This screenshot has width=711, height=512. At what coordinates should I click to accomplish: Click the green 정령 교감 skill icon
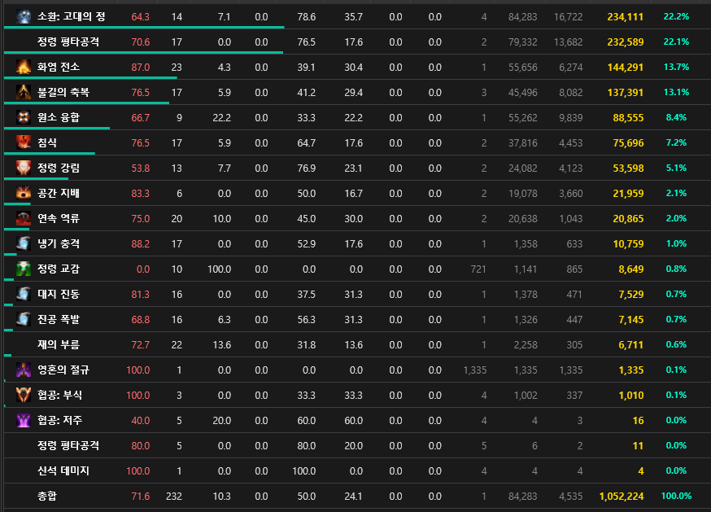(24, 269)
